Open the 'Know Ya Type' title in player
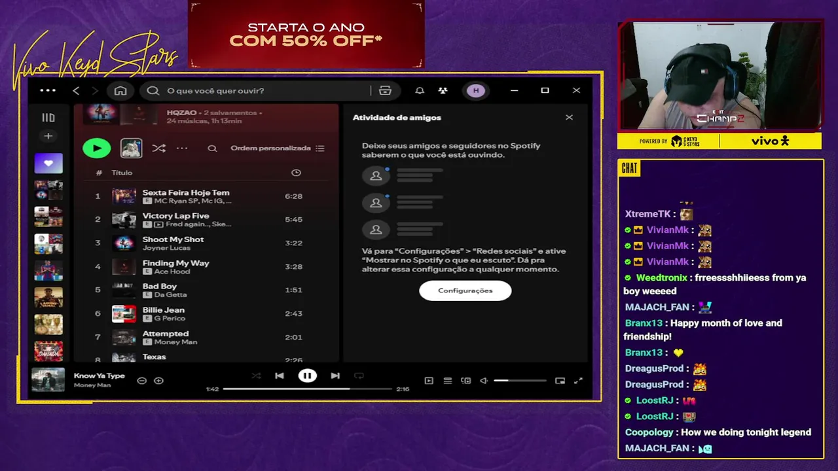Screen dimensions: 838x471 pyautogui.click(x=100, y=376)
